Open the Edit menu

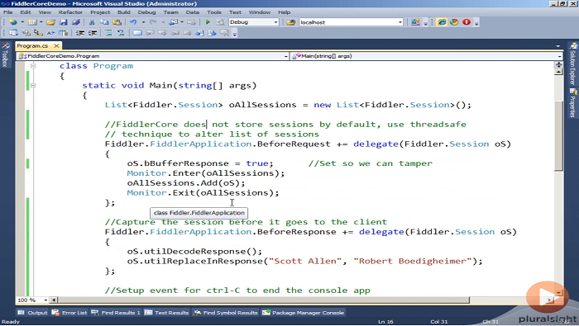[x=26, y=12]
